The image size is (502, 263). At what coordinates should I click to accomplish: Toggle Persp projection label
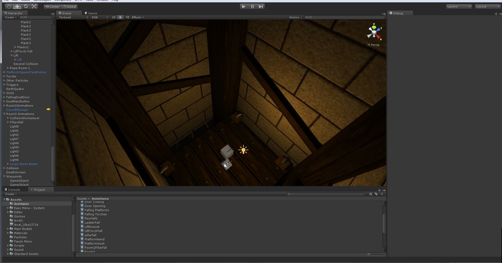coord(374,45)
